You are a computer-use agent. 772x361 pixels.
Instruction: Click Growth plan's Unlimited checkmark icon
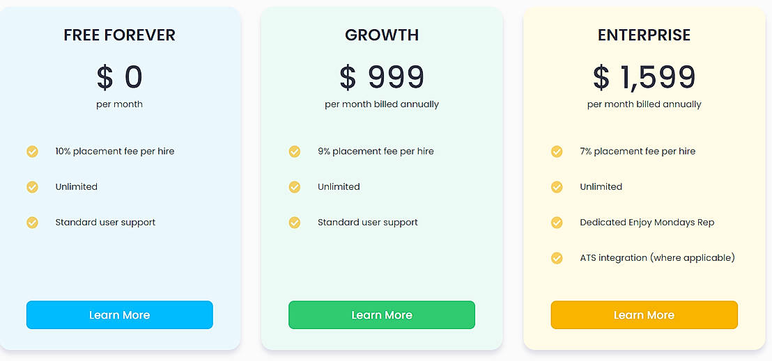295,187
